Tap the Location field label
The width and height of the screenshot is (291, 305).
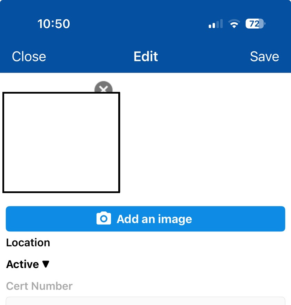[x=28, y=242]
